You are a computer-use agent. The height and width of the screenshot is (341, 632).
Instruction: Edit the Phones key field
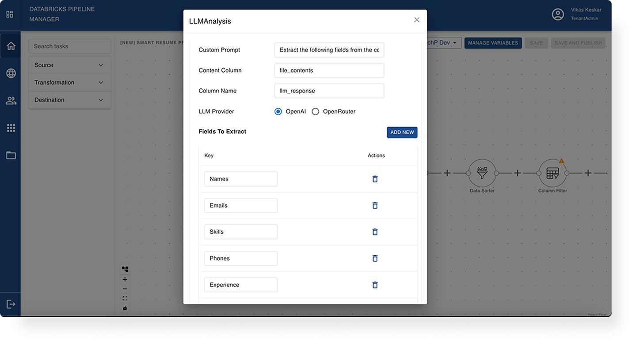click(241, 258)
